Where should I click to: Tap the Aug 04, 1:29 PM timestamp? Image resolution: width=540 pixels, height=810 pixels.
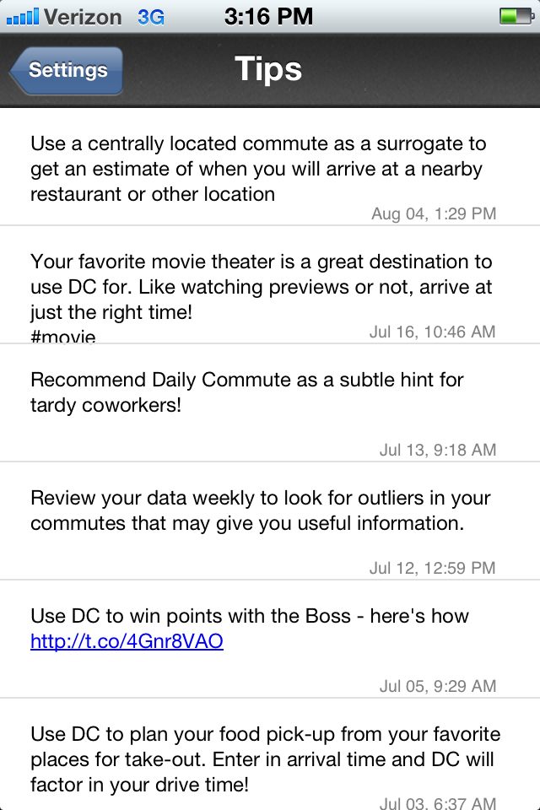click(434, 214)
